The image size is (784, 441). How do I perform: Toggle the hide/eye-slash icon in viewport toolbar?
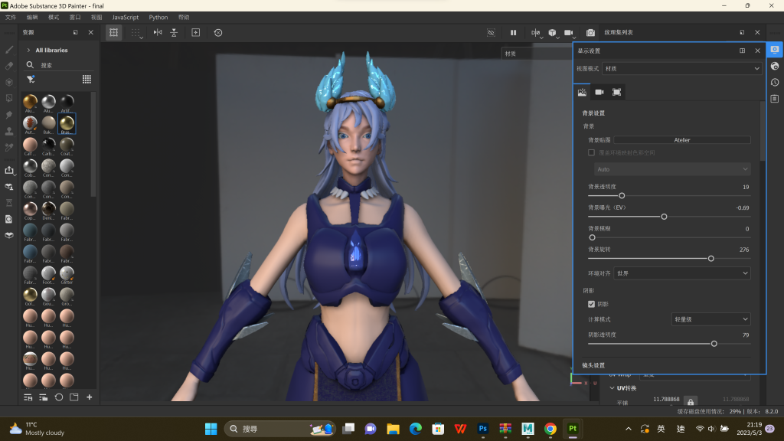491,32
